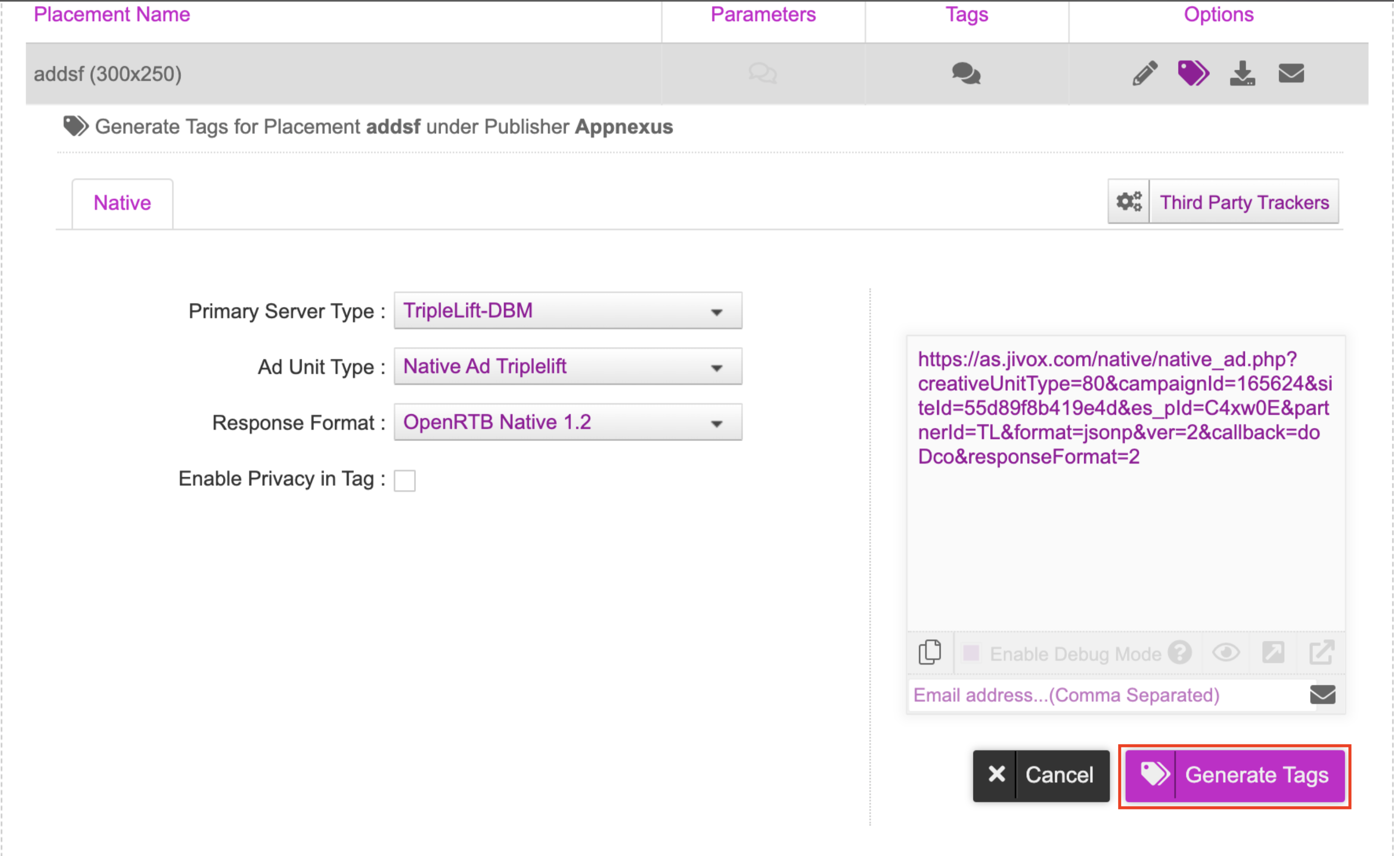1394x856 pixels.
Task: Open the Primary Server Type dropdown
Action: click(x=568, y=311)
